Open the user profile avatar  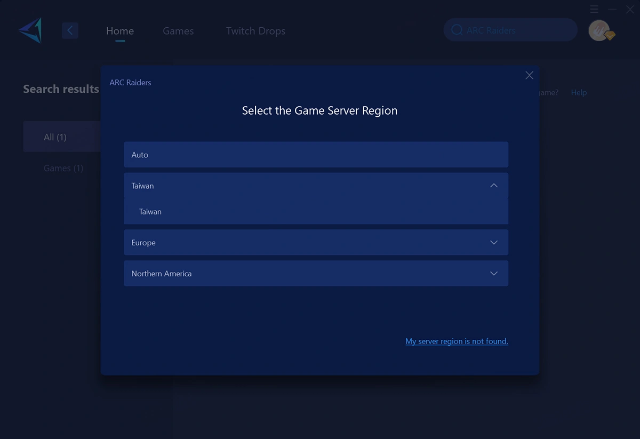[599, 30]
